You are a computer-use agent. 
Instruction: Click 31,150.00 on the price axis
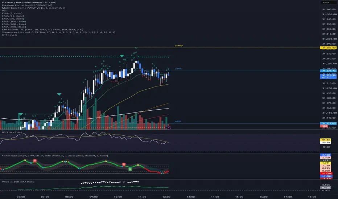coord(329,113)
